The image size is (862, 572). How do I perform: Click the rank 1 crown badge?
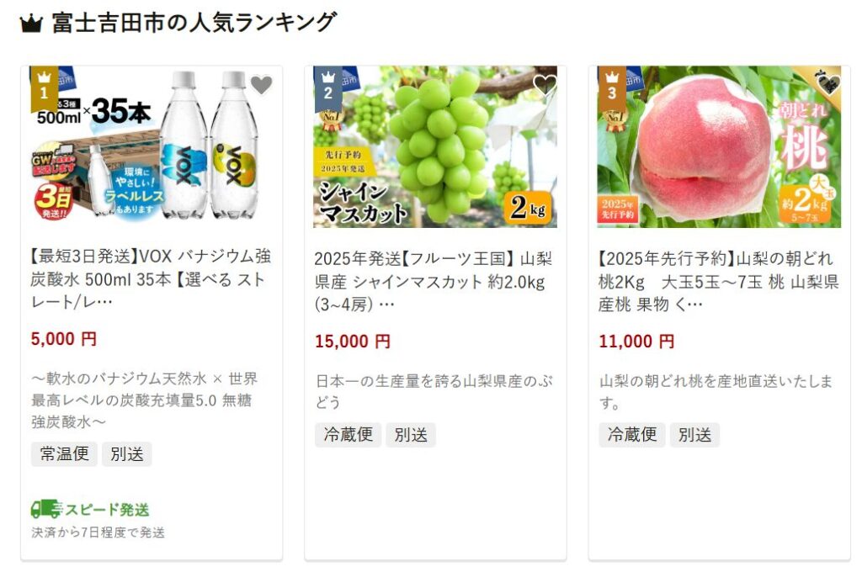tap(44, 89)
